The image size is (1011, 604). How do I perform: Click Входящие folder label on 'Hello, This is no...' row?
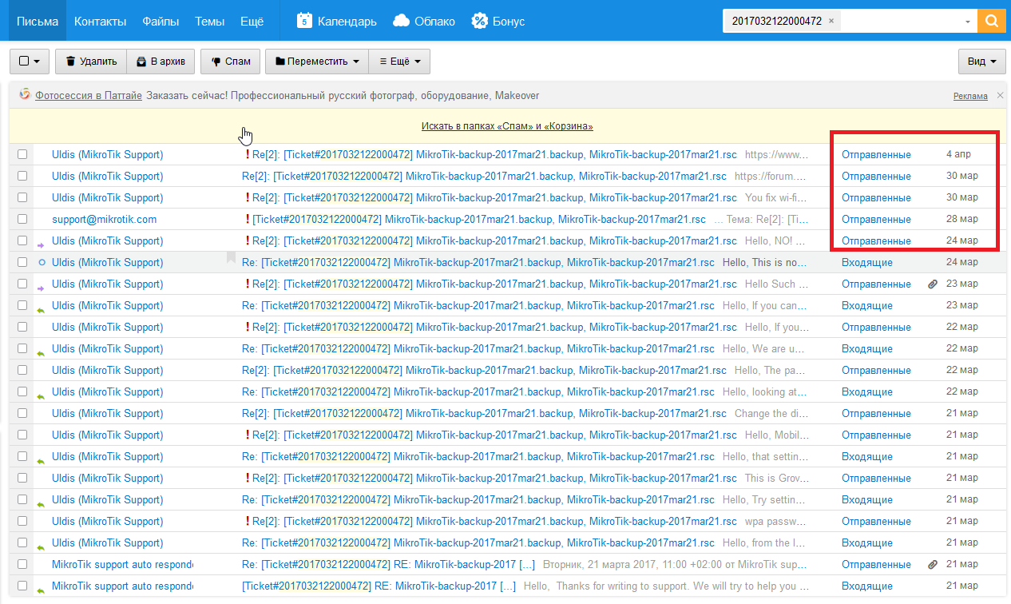tap(867, 263)
